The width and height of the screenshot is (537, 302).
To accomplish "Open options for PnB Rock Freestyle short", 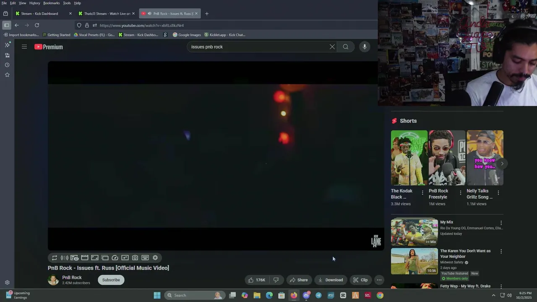I will 460,193.
